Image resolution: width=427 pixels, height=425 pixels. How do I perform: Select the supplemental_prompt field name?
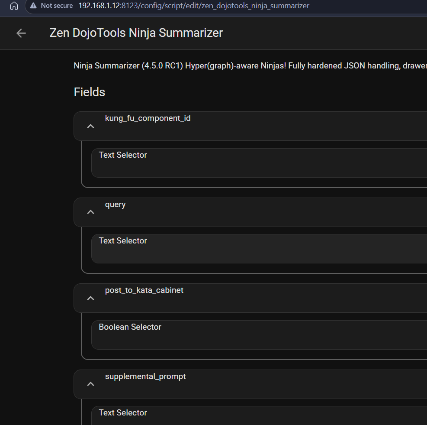(145, 376)
